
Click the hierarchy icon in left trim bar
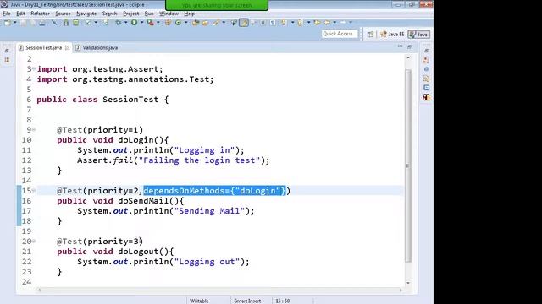pos(7,60)
